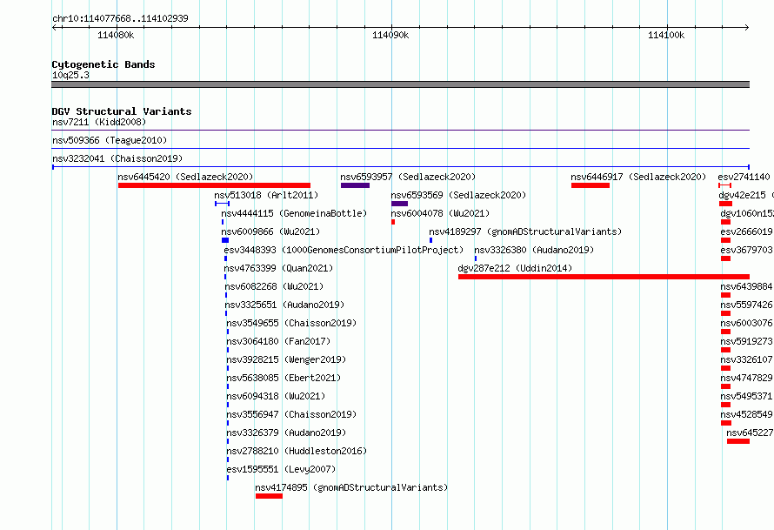Click the gray 10q25.3 cytogenetic band bar
Image resolution: width=774 pixels, height=530 pixels.
(x=400, y=84)
